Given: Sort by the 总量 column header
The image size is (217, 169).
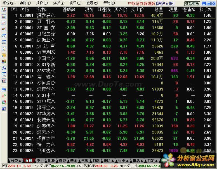Looking at the screenshot, I should click(159, 9).
